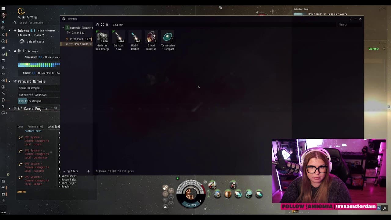Click the Dread Guristas Despoiler Wreck selected item
The height and width of the screenshot is (220, 391).
click(x=327, y=14)
